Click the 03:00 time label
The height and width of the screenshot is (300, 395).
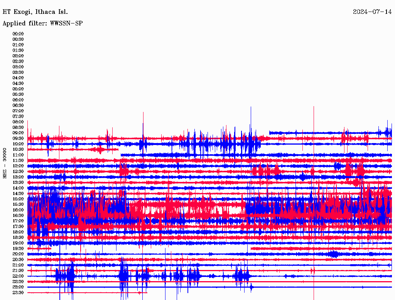pyautogui.click(x=18, y=67)
